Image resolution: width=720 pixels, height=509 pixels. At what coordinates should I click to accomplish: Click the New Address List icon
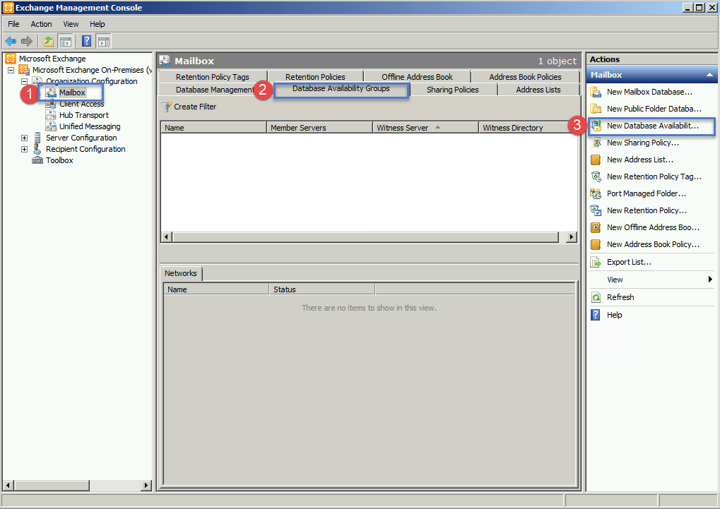pyautogui.click(x=596, y=160)
